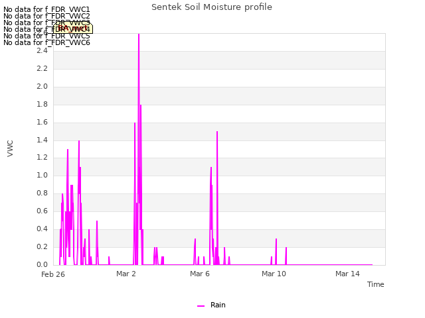Click the 2.0 y-axis tick label

(x=42, y=86)
